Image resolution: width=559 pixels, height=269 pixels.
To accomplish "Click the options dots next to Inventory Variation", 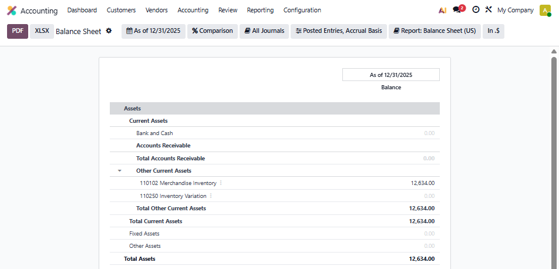I will click(211, 196).
